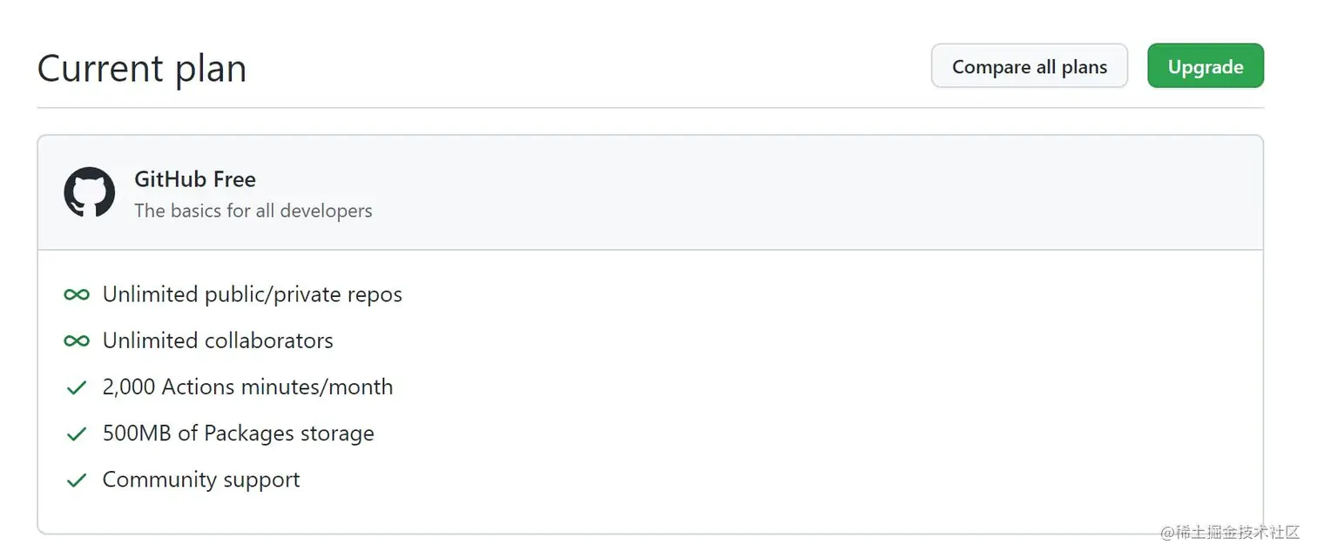This screenshot has width=1317, height=558.
Task: Open Compare all plans
Action: (x=1029, y=67)
